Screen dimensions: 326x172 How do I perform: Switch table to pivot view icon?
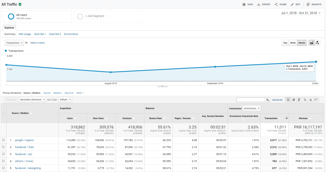316,100
